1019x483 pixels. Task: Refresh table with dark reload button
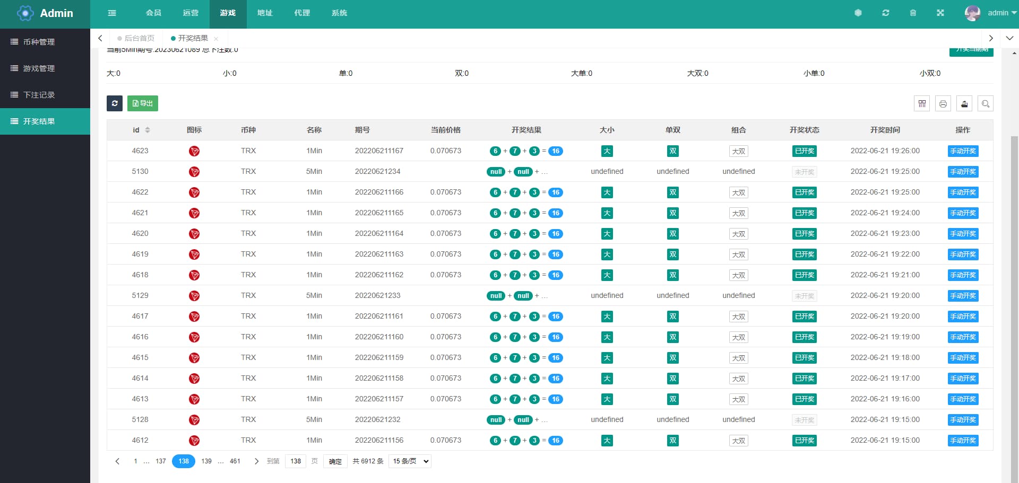pyautogui.click(x=115, y=103)
